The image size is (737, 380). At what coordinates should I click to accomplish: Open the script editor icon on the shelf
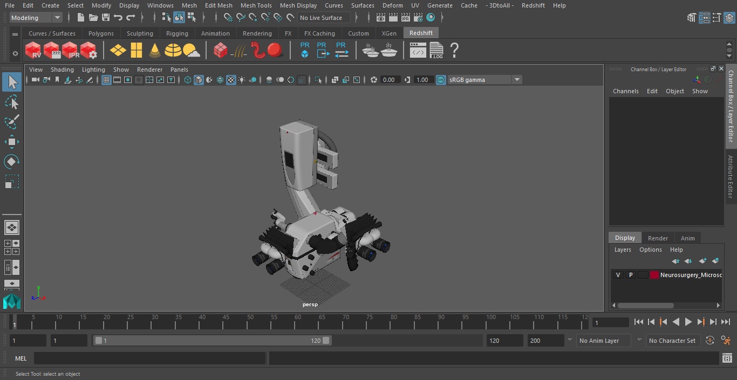(x=418, y=51)
